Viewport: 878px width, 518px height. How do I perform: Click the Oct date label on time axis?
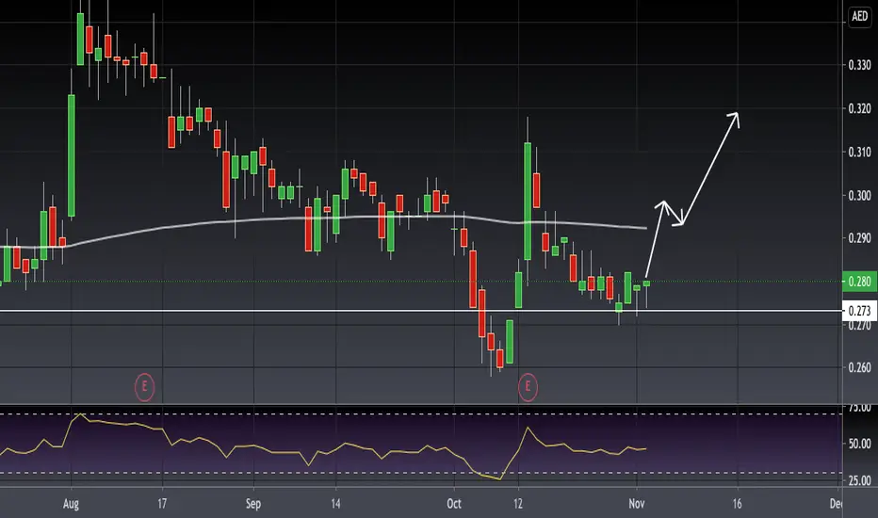tap(454, 504)
